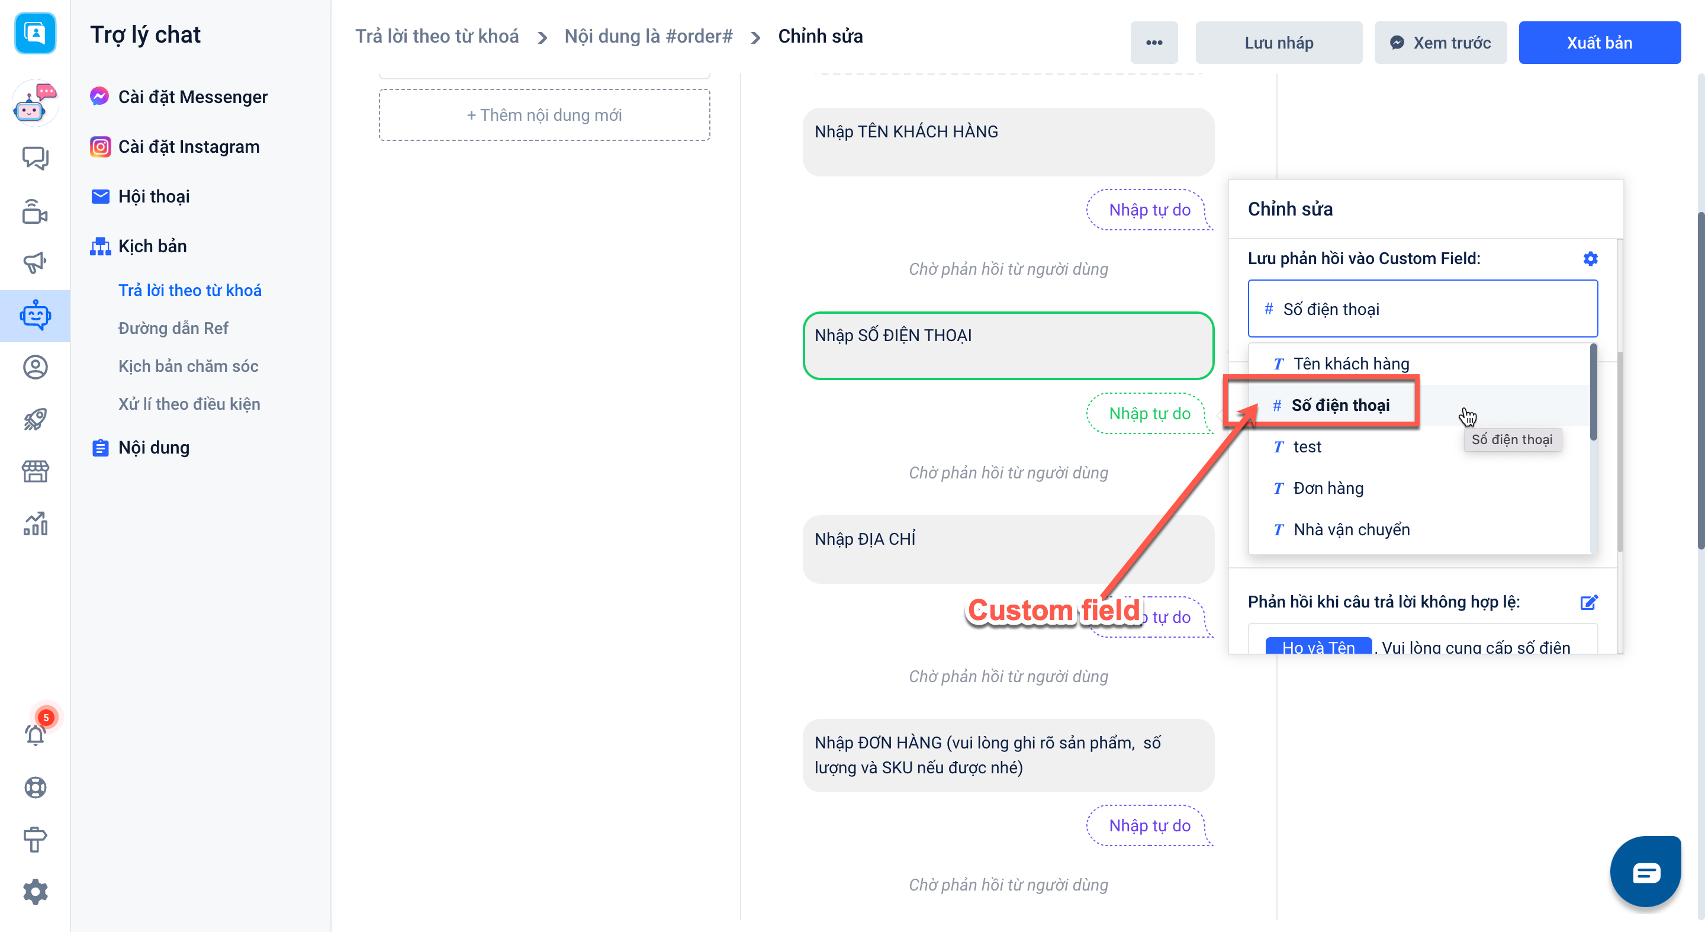Open the Custom Field combo box showing Số điện thoại
The image size is (1705, 932).
click(x=1421, y=309)
